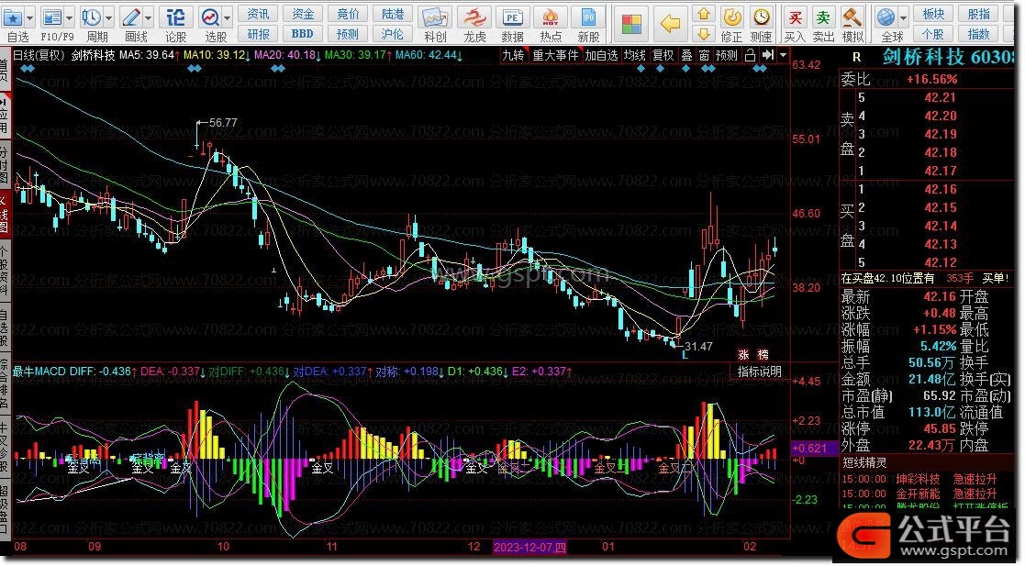Click the four-color multi-window grid icon
This screenshot has height=566, width=1025.
(x=631, y=24)
